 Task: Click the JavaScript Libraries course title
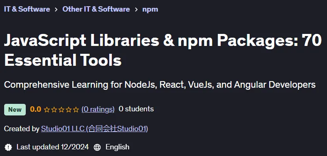point(162,50)
